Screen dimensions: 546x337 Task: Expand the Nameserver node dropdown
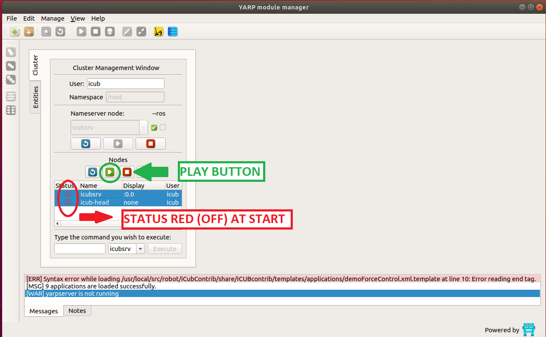pos(143,128)
